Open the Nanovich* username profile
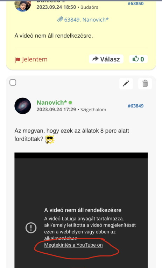This screenshot has height=268, width=162. point(51,102)
